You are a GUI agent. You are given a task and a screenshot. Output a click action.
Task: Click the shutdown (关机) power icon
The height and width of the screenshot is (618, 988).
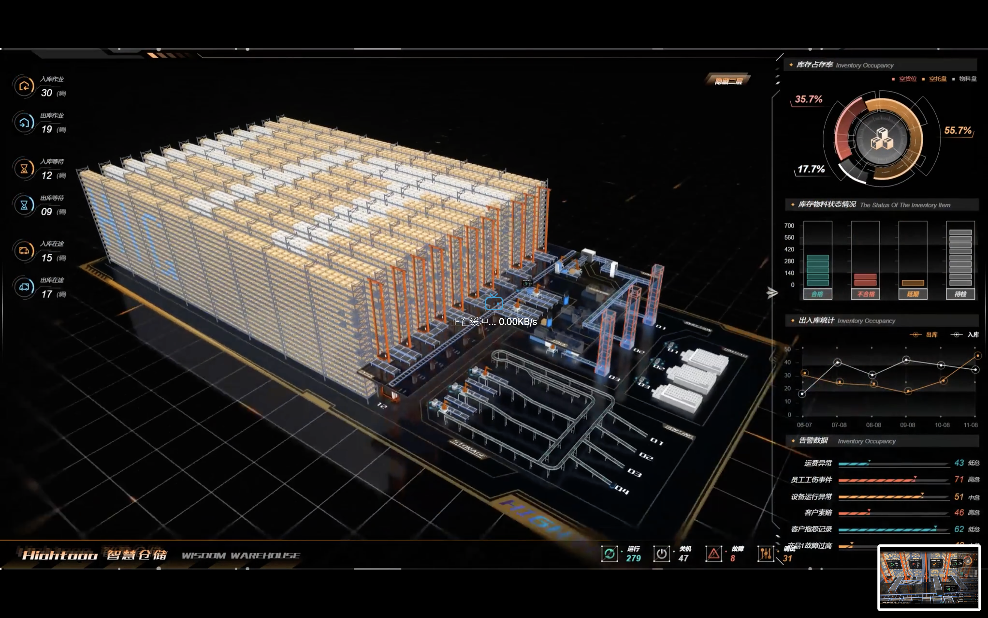(x=661, y=554)
